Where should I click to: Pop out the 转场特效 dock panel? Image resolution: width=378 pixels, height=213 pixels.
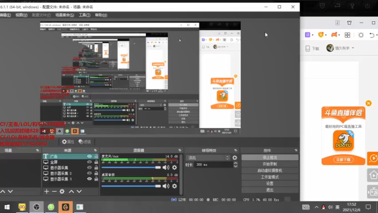[235, 151]
